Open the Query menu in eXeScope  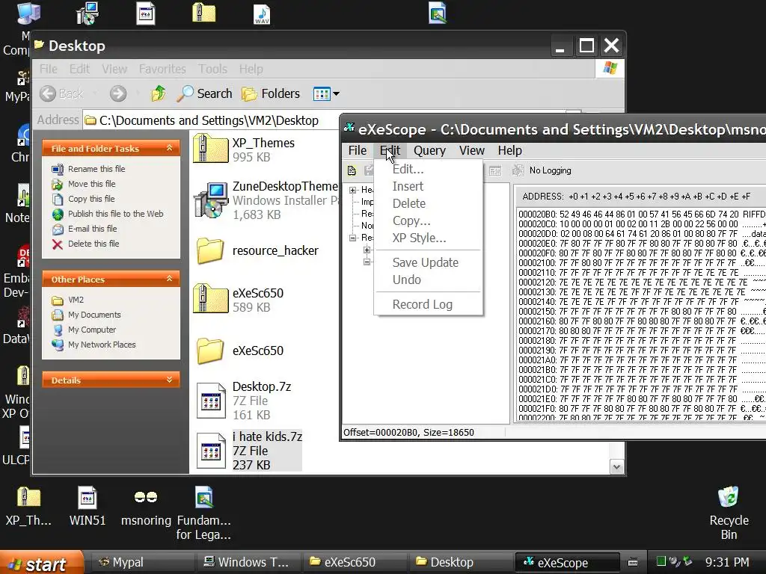429,150
